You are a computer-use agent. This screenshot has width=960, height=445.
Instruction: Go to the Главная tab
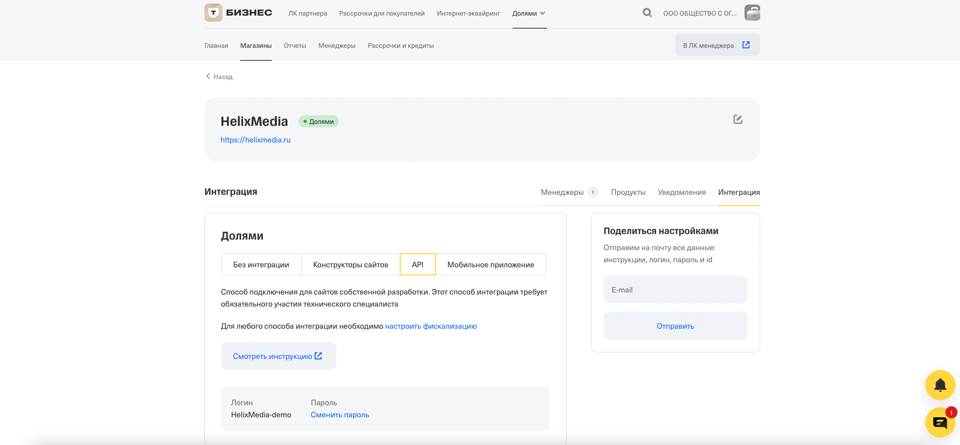click(x=216, y=46)
